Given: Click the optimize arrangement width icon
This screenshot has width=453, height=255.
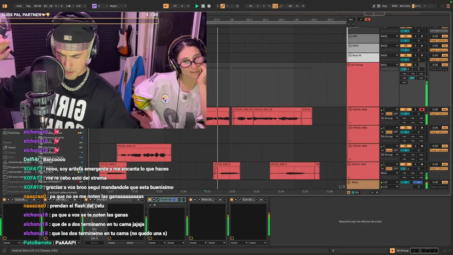Looking at the screenshot, I should [360, 19].
